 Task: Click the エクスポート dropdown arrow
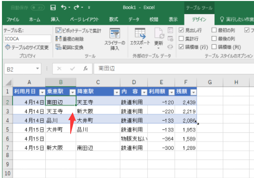[x=141, y=48]
